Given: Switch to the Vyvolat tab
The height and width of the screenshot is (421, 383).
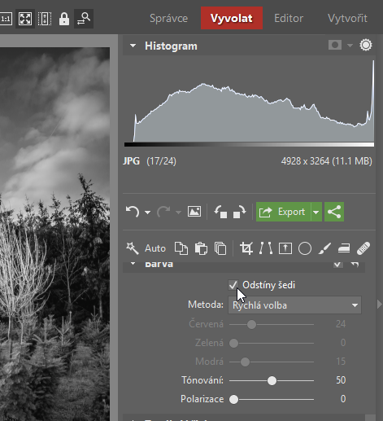Looking at the screenshot, I should (x=232, y=18).
